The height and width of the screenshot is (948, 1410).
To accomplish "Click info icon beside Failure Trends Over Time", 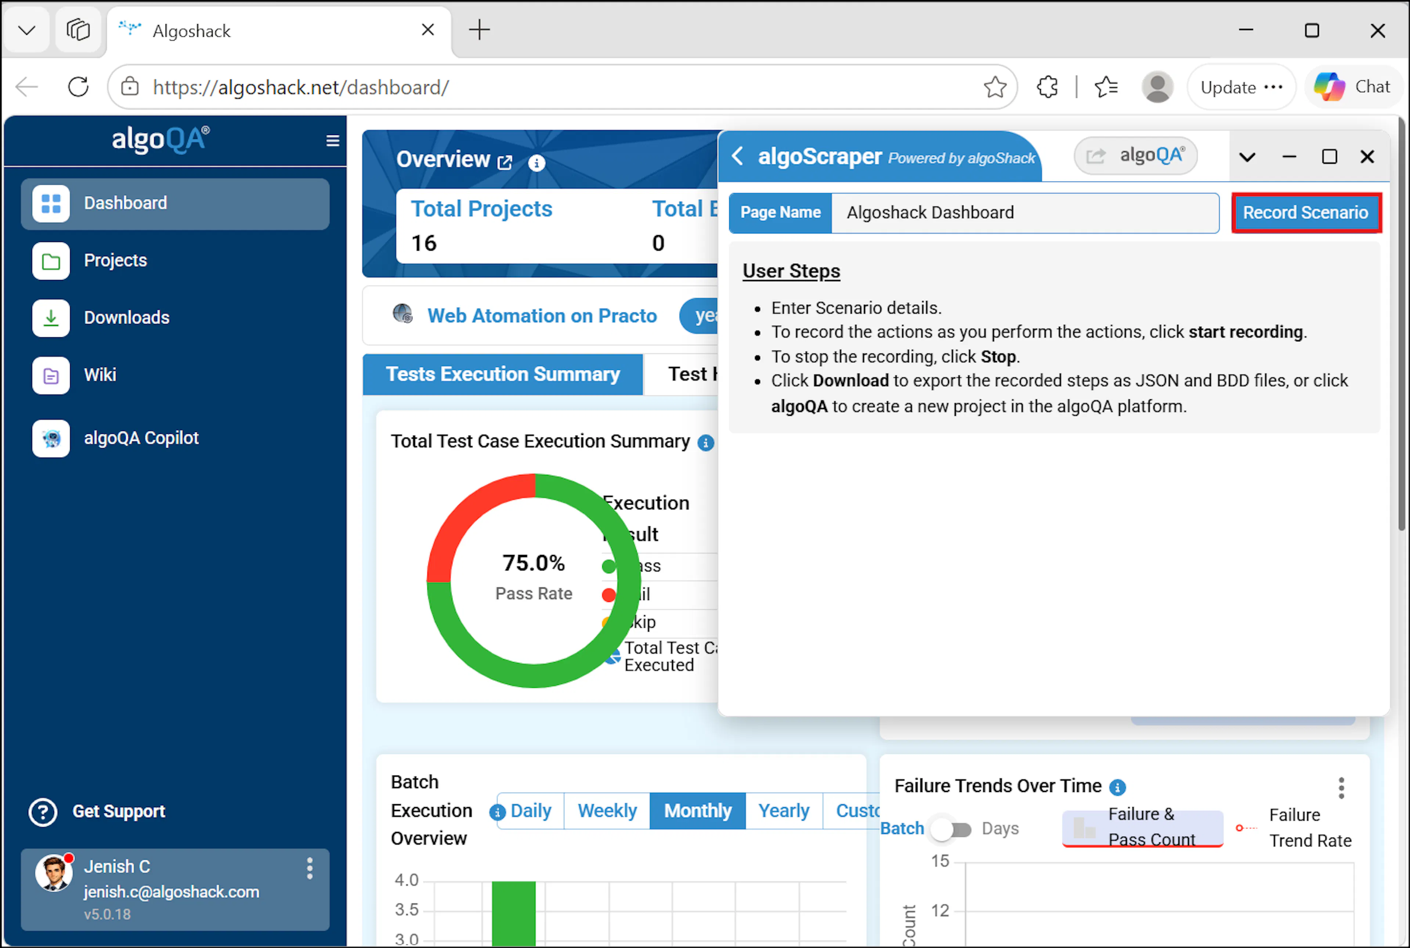I will 1117,787.
